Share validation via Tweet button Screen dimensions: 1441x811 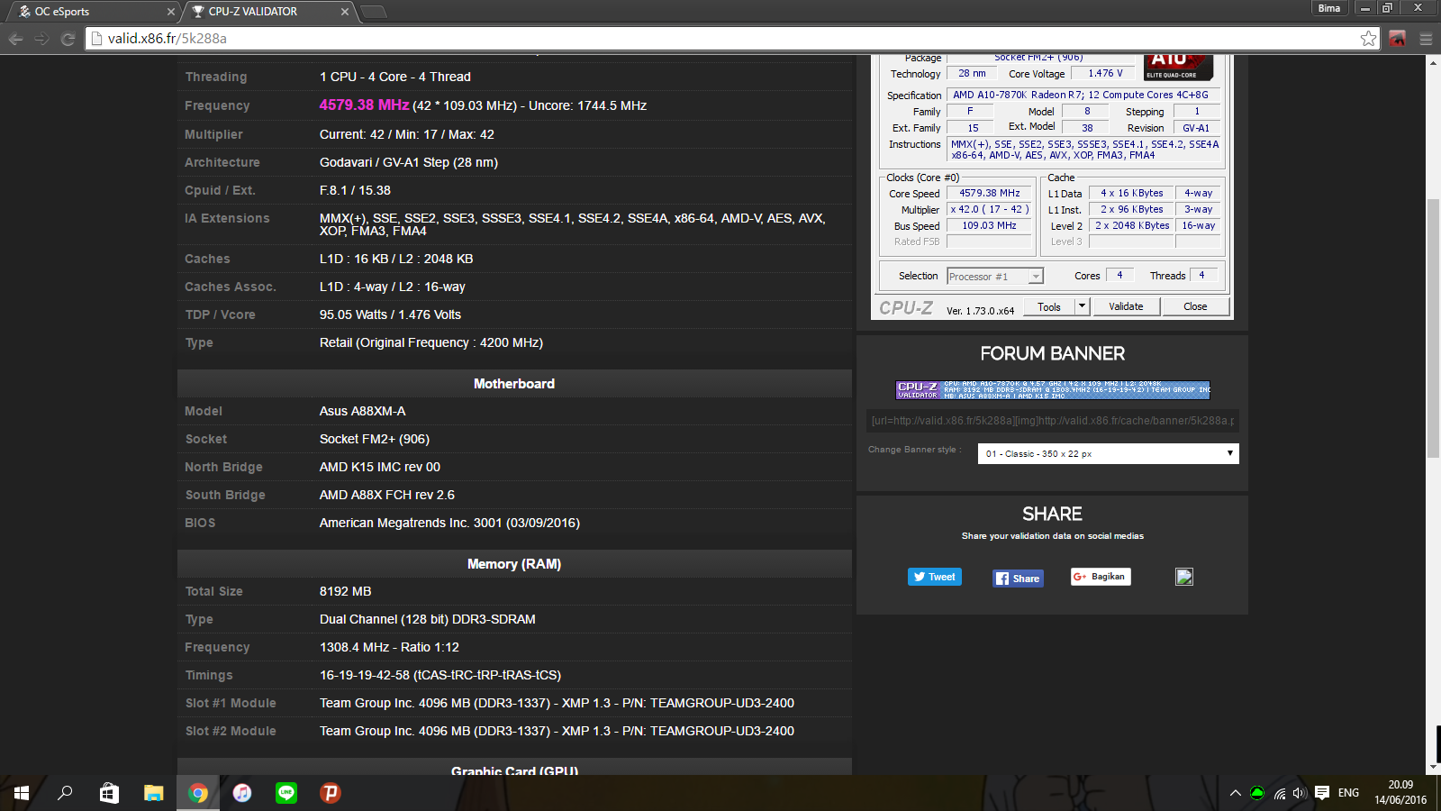point(934,577)
